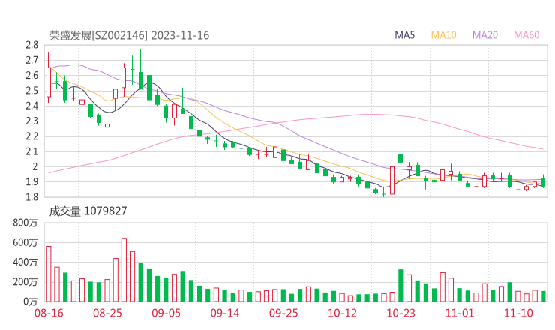
Task: Click the 200万 volume axis label
Action: 25,282
